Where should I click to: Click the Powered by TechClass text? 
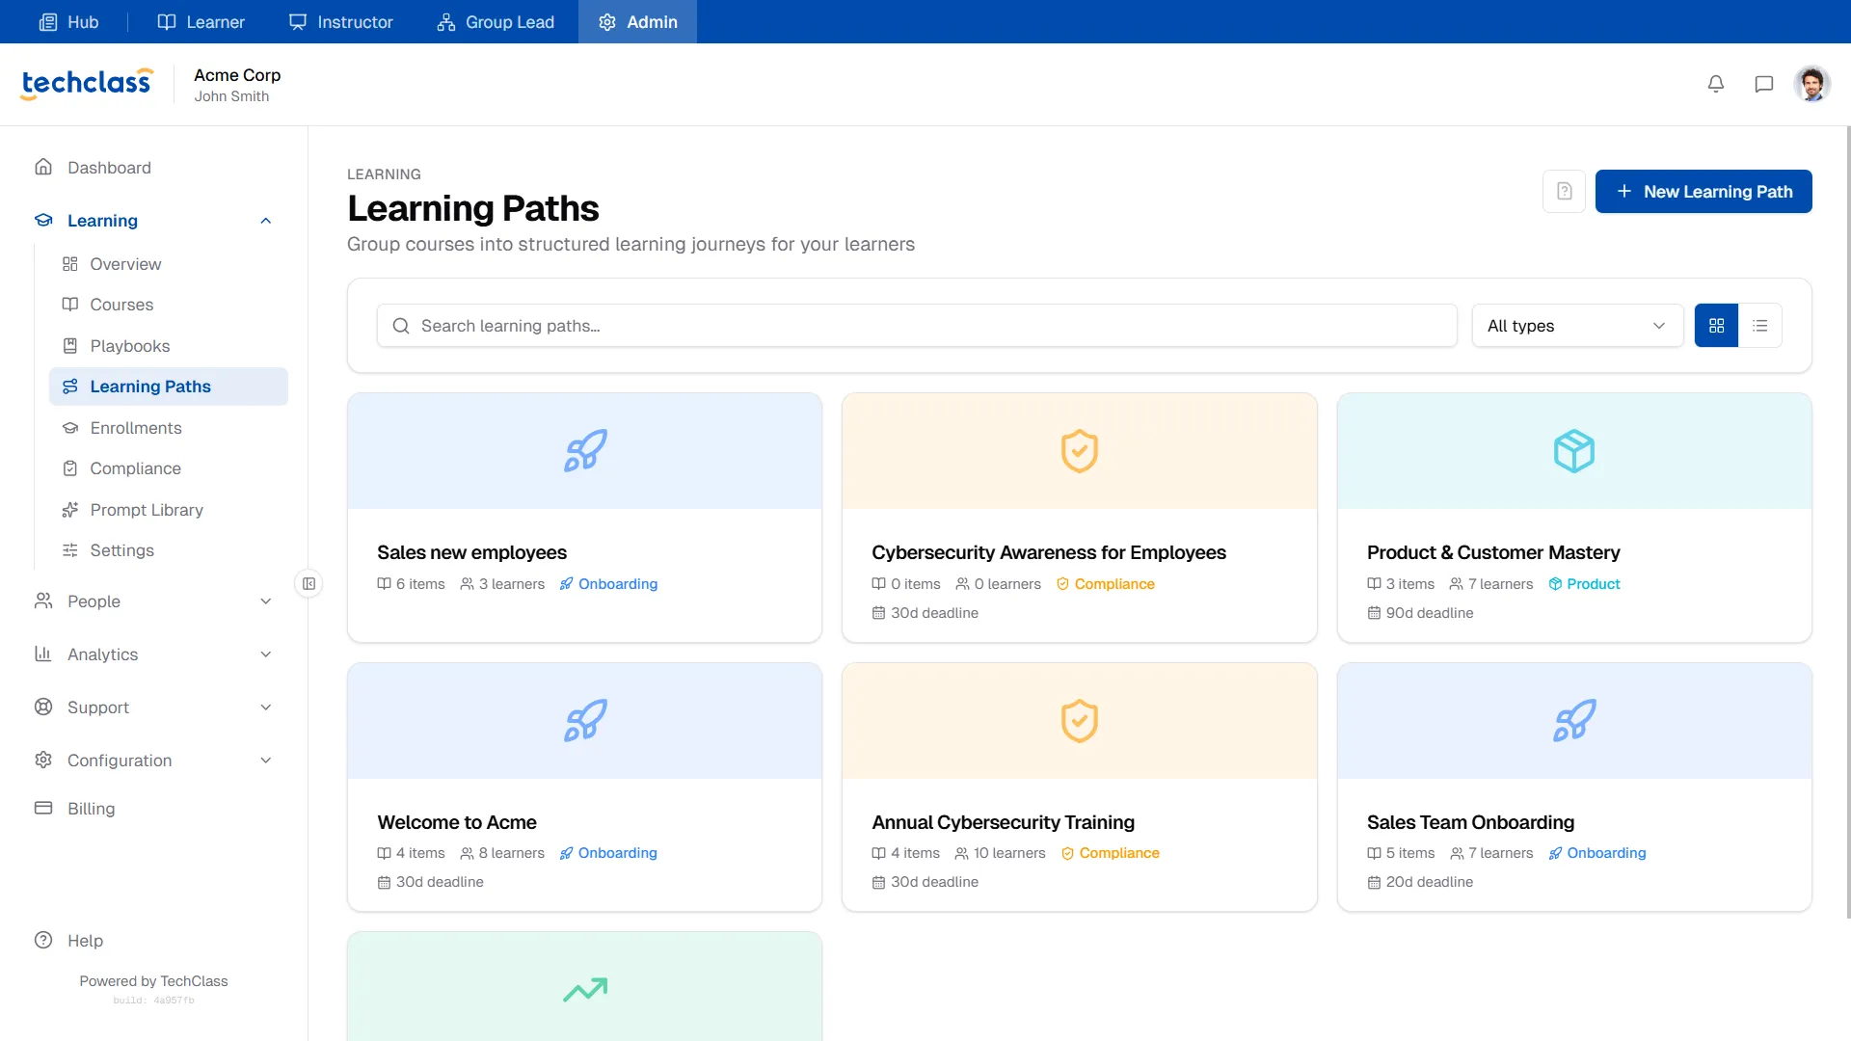coord(153,981)
